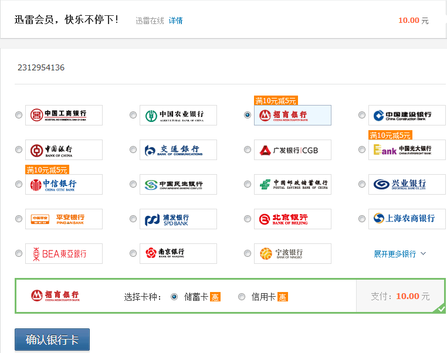Click the chevron next to 展开更多银行
This screenshot has width=447, height=353.
[424, 254]
